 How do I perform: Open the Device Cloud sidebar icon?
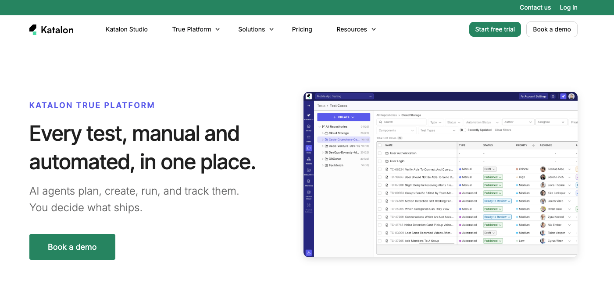pos(309,194)
